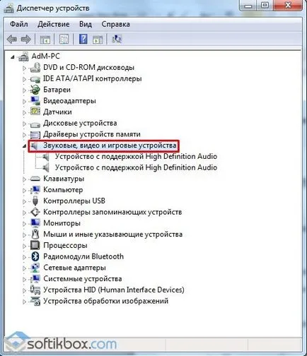The width and height of the screenshot is (307, 356).
Task: Close the Диспетчер устройств window
Action: 288,5
